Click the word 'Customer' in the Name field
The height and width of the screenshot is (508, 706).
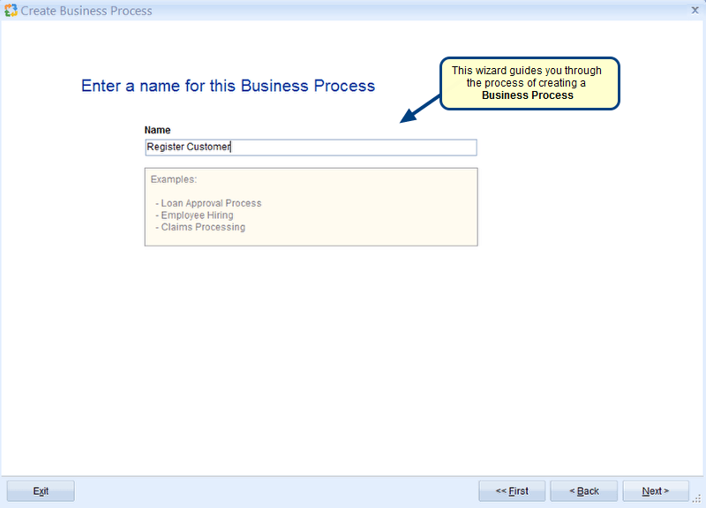pos(208,148)
